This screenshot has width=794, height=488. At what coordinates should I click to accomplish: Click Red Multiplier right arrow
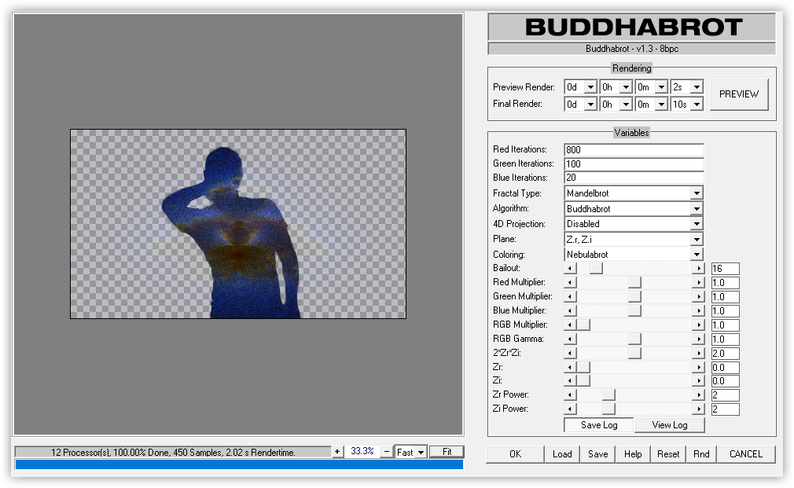(698, 282)
